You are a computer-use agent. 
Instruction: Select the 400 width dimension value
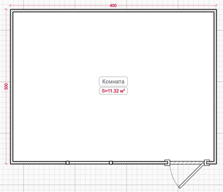pyautogui.click(x=113, y=5)
